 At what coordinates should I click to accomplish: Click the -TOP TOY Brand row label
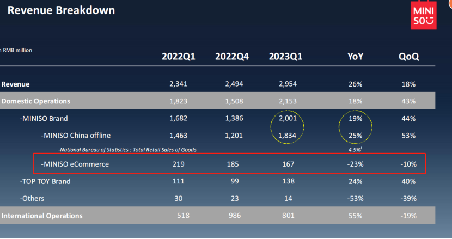pos(45,181)
